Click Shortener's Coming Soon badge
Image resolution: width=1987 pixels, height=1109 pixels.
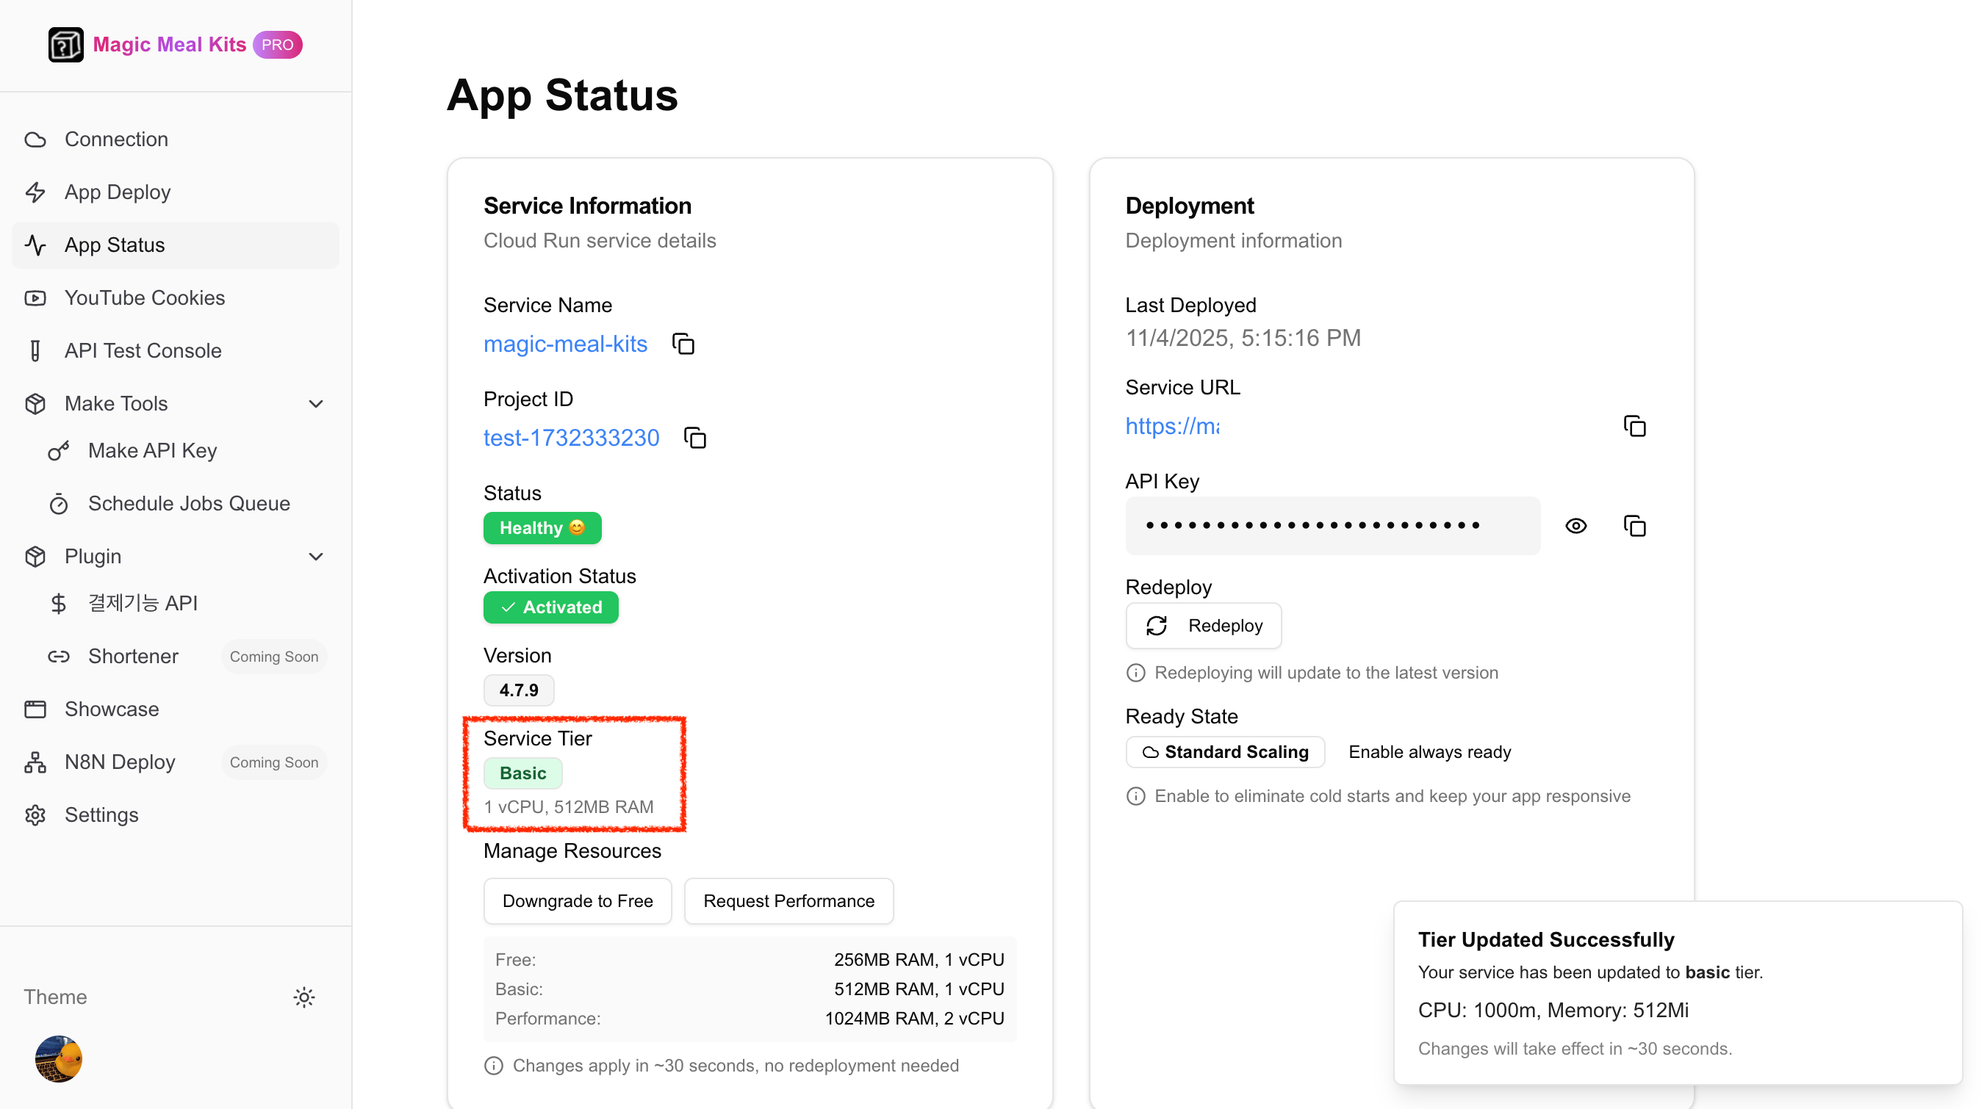[x=274, y=657]
